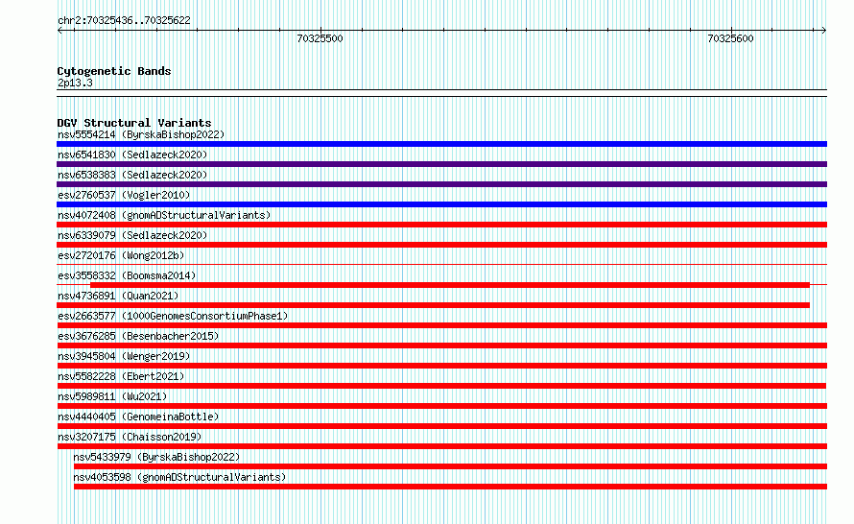The width and height of the screenshot is (854, 524).
Task: Open variant esv2663577 (1000GenomesConsortiumPhase1) label
Action: pos(173,316)
